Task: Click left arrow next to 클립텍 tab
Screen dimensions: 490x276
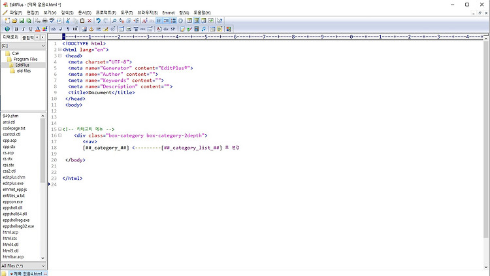Action: click(x=37, y=37)
